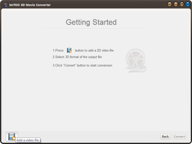This screenshot has width=192, height=144.
Task: Click the 'ImTOO 3D Movie Converter' window title
Action: [x=30, y=5]
